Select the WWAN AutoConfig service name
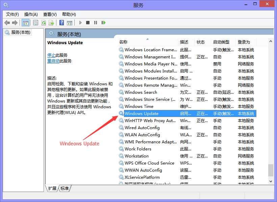The image size is (277, 202). [x=143, y=170]
